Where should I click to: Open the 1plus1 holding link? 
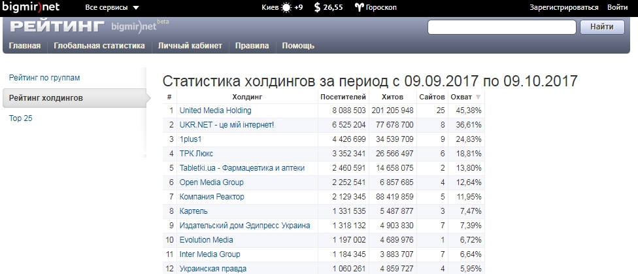pos(190,139)
